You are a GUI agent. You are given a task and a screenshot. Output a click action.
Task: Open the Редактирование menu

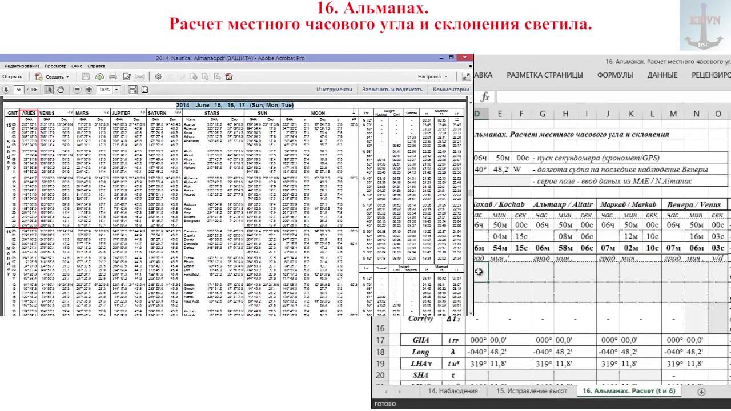point(22,66)
